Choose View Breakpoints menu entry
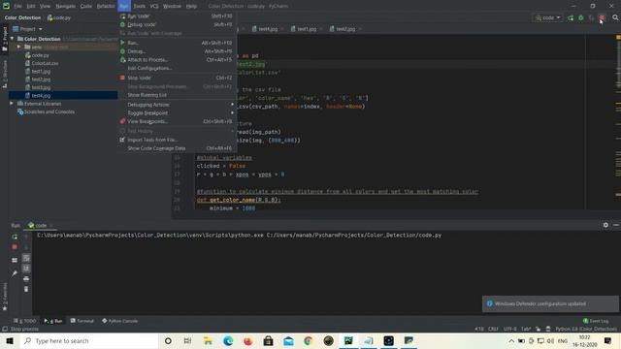 tap(177, 121)
